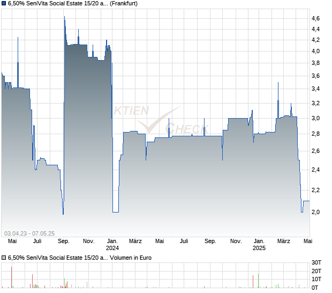
Task: Click the 'Volumen in Euro' legend text
Action: (x=131, y=258)
